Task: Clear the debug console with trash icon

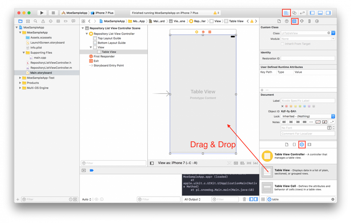Action: tap(245, 199)
